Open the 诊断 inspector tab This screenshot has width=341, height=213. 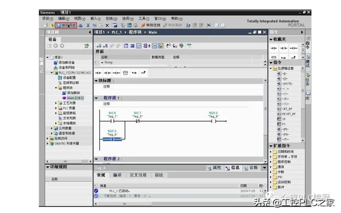point(251,168)
